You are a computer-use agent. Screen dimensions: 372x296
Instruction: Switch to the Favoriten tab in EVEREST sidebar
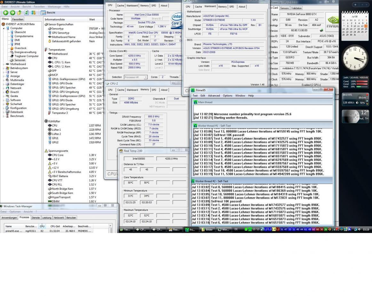pos(18,19)
